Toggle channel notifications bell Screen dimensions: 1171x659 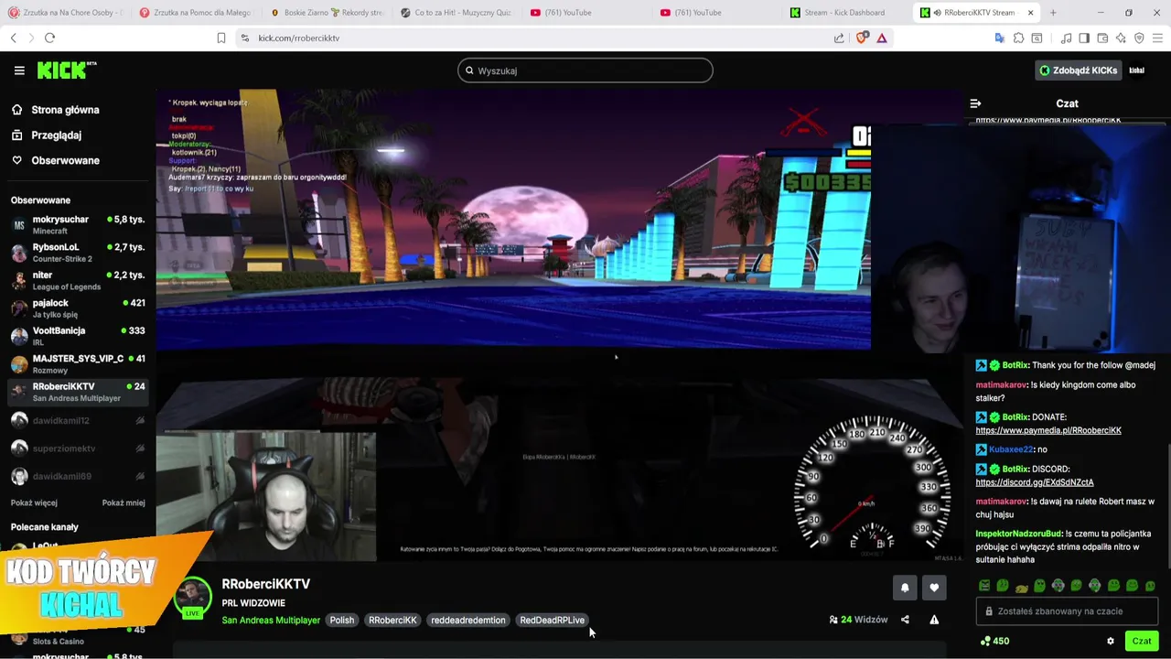click(905, 588)
